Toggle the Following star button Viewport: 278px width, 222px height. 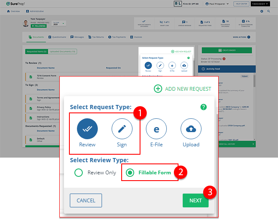(x=38, y=26)
